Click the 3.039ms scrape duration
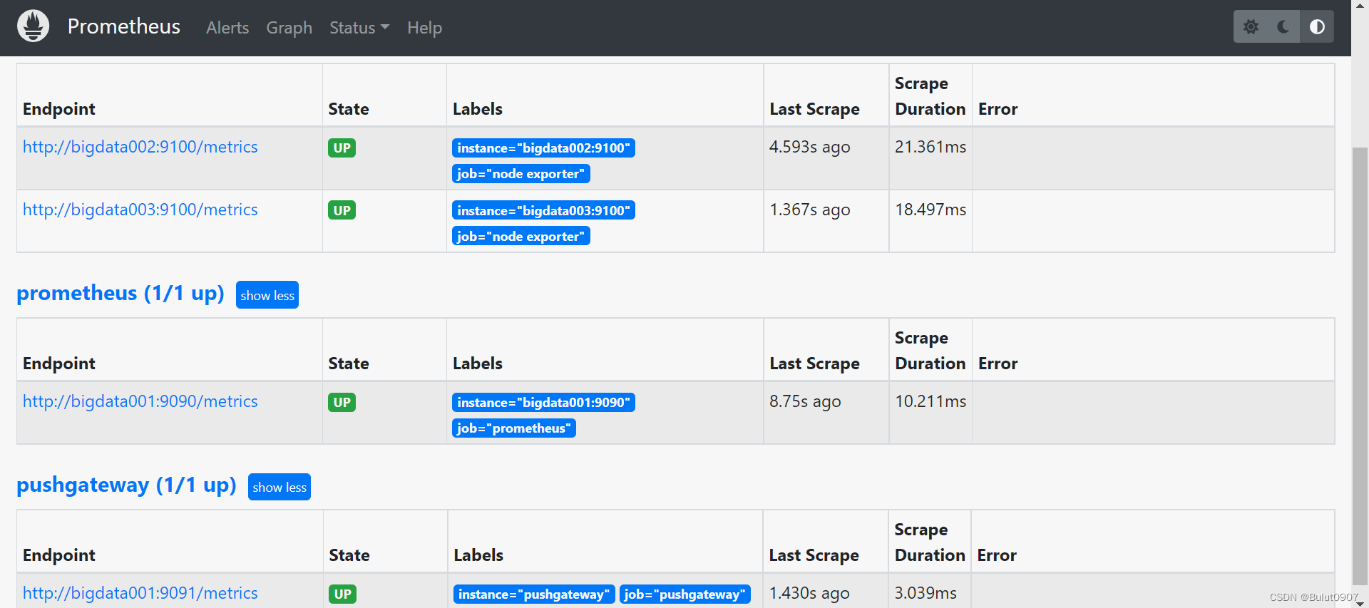The width and height of the screenshot is (1369, 608). pos(926,593)
